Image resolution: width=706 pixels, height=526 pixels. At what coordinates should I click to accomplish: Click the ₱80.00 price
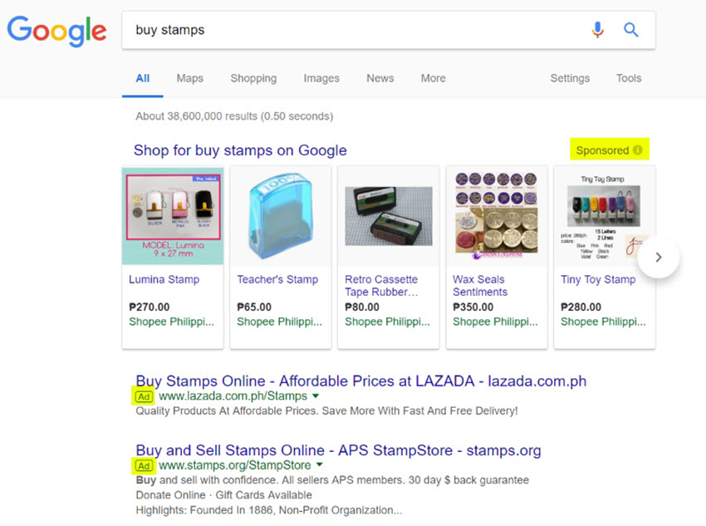pyautogui.click(x=362, y=307)
